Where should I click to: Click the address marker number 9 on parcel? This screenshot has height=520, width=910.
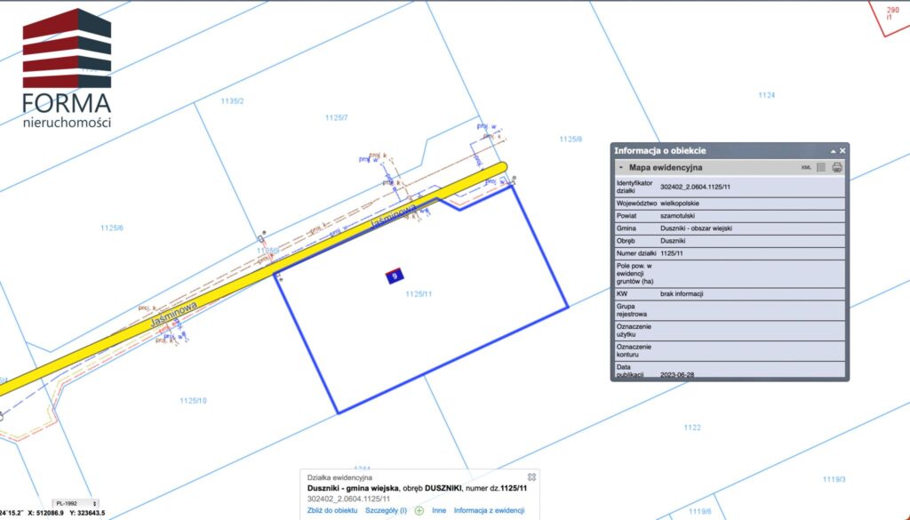click(x=395, y=276)
